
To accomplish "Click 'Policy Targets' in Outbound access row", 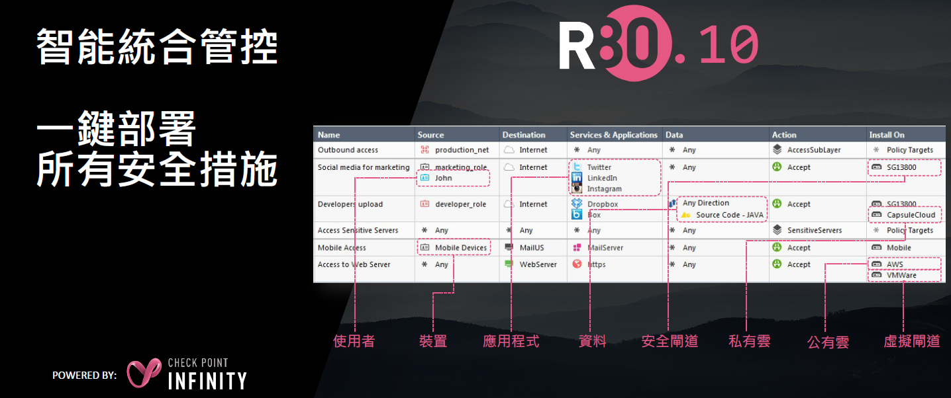I will tap(910, 150).
